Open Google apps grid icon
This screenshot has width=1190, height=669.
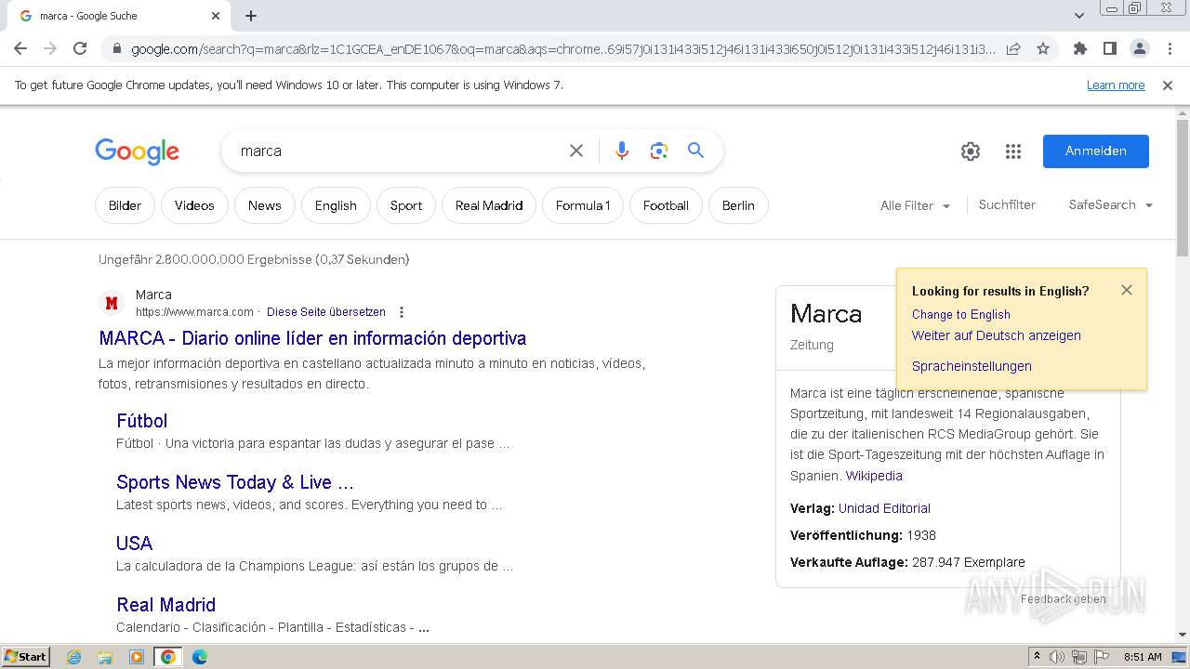[x=1013, y=151]
